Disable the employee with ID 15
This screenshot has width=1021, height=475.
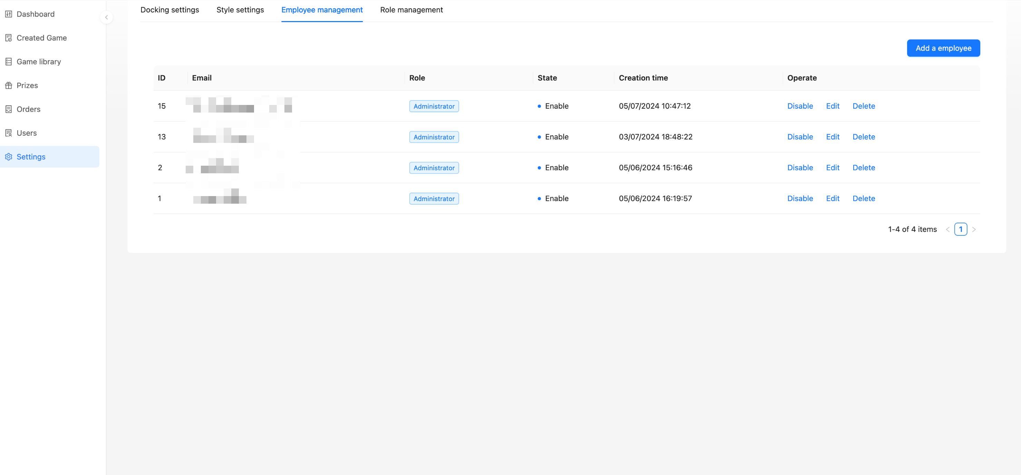pos(800,106)
